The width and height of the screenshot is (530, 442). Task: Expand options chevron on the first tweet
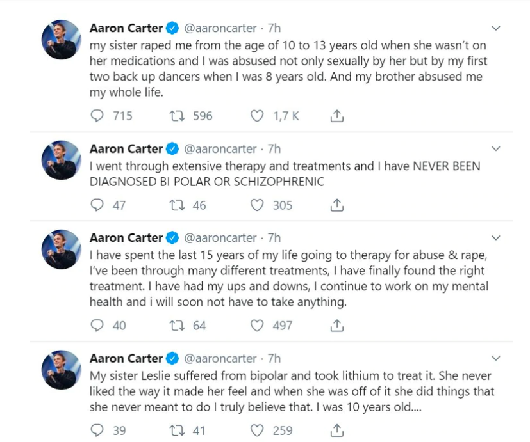click(495, 28)
